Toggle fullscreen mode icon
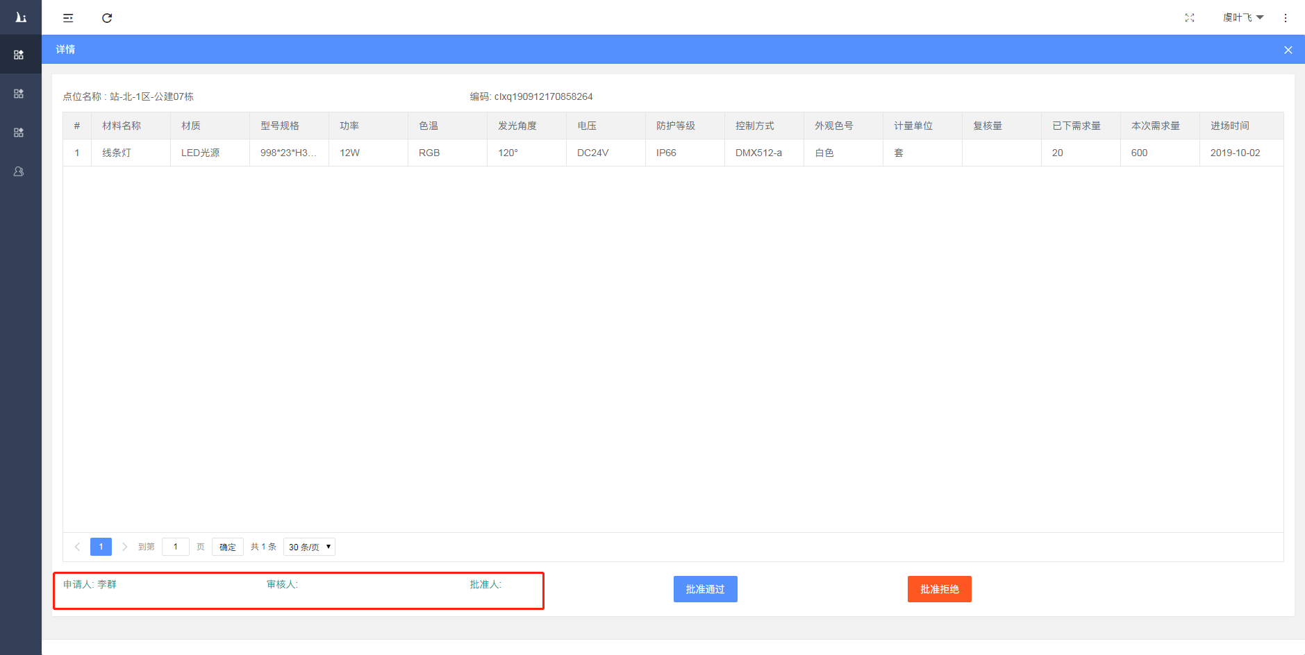 coord(1190,18)
